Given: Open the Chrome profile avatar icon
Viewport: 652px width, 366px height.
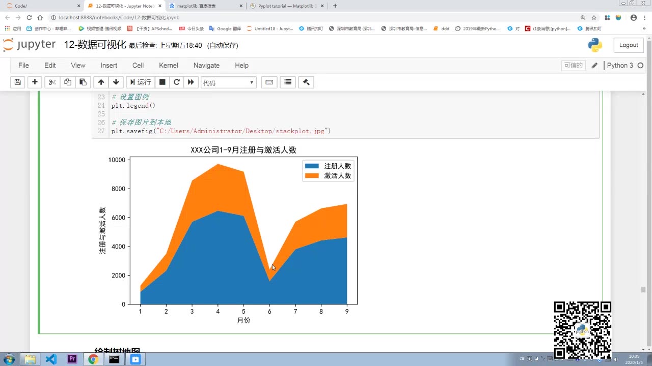Looking at the screenshot, I should tap(634, 17).
